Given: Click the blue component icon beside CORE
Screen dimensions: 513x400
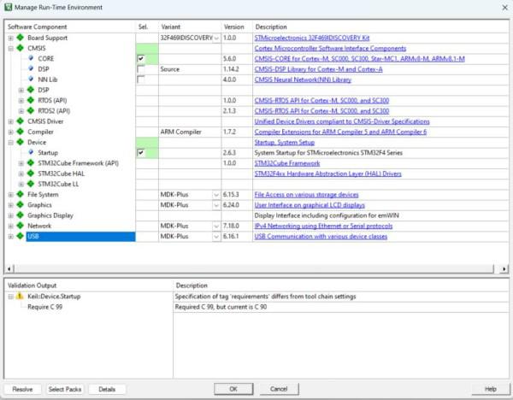Looking at the screenshot, I should 31,58.
